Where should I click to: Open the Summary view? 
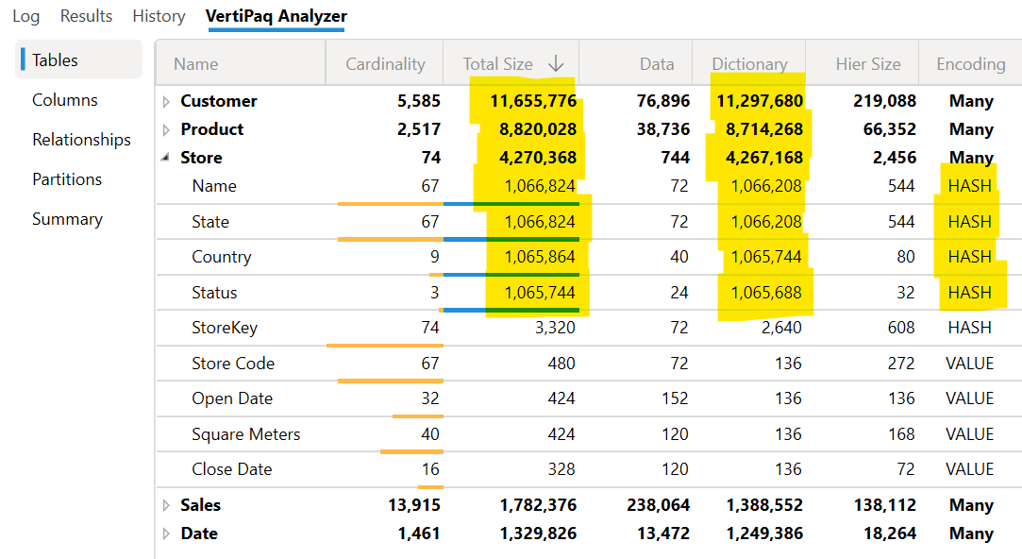click(67, 219)
